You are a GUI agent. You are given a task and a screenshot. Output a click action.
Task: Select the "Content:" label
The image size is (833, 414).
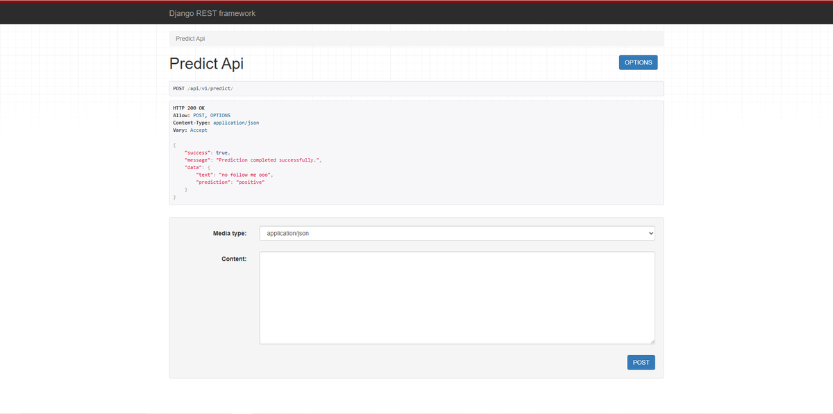(x=234, y=259)
